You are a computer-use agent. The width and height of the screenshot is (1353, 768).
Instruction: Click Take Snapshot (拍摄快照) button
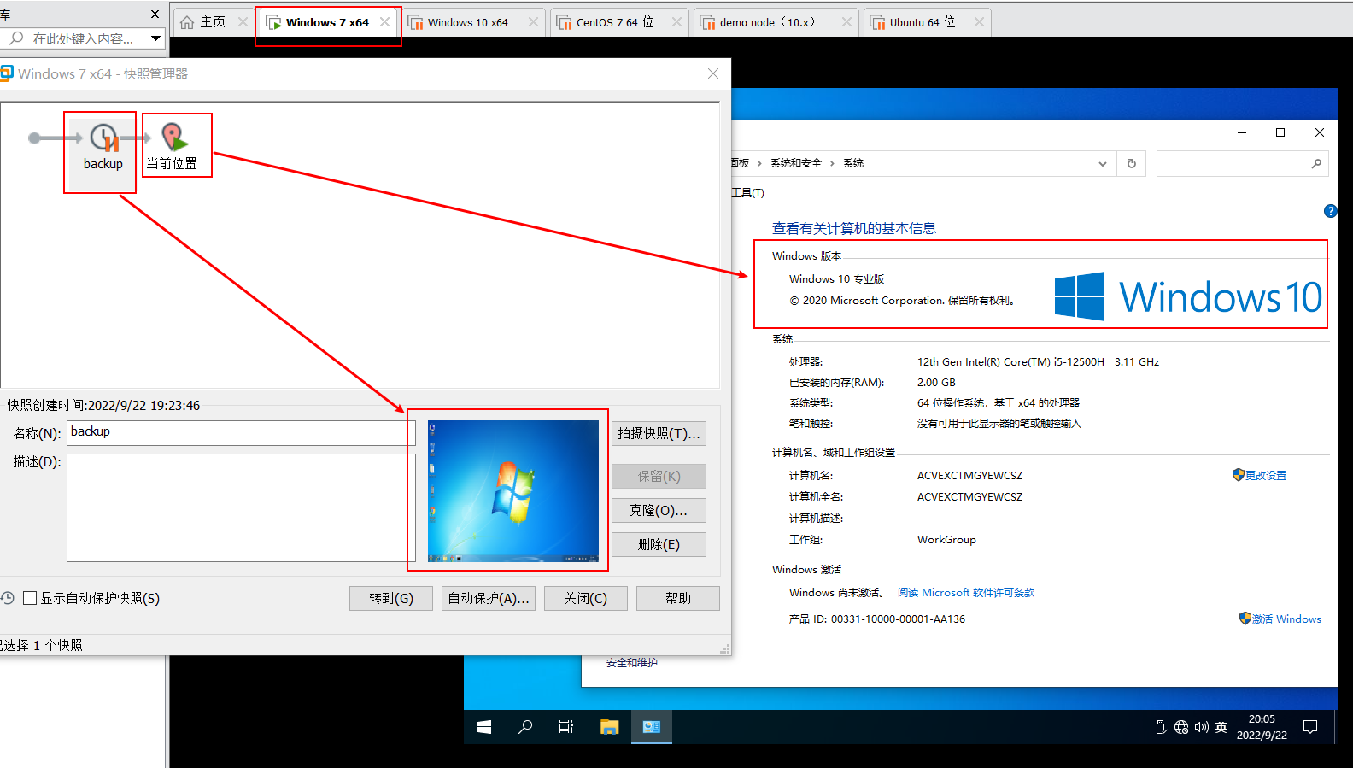click(659, 433)
